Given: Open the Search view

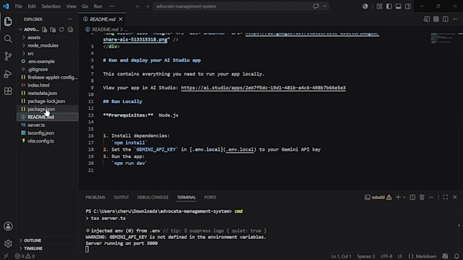Looking at the screenshot, I should pos(8,39).
